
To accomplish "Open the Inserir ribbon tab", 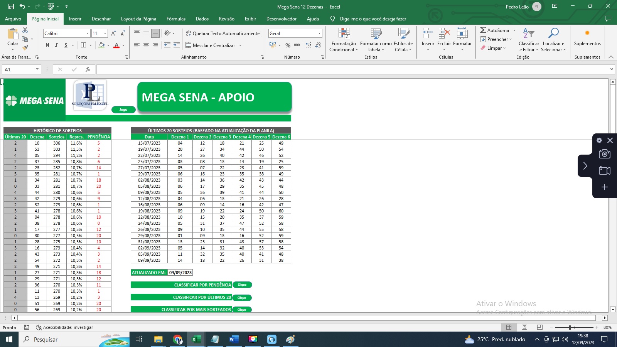I will point(75,19).
